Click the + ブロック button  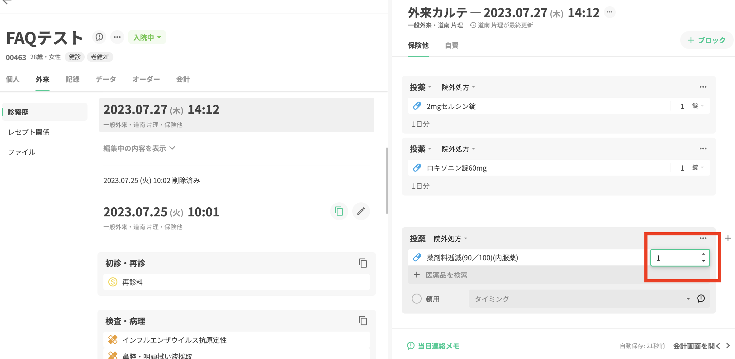pyautogui.click(x=706, y=40)
